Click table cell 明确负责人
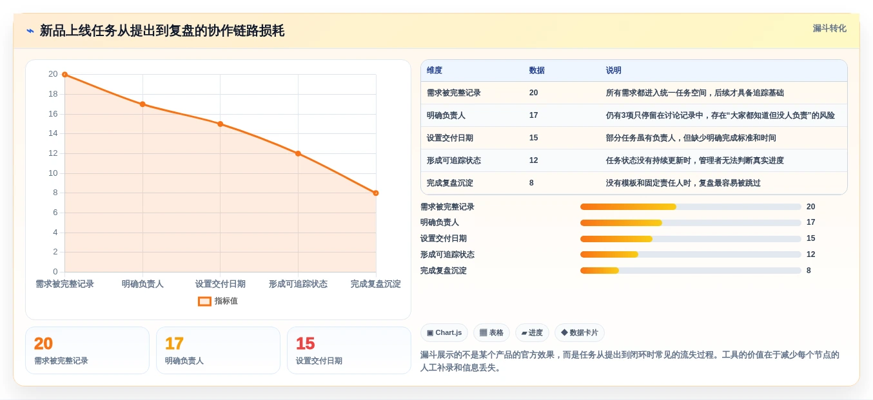Image resolution: width=873 pixels, height=400 pixels. [446, 115]
